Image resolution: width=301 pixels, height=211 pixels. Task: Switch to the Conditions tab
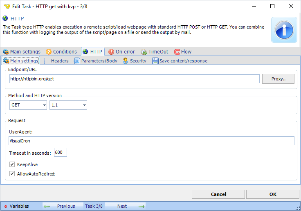(61, 52)
